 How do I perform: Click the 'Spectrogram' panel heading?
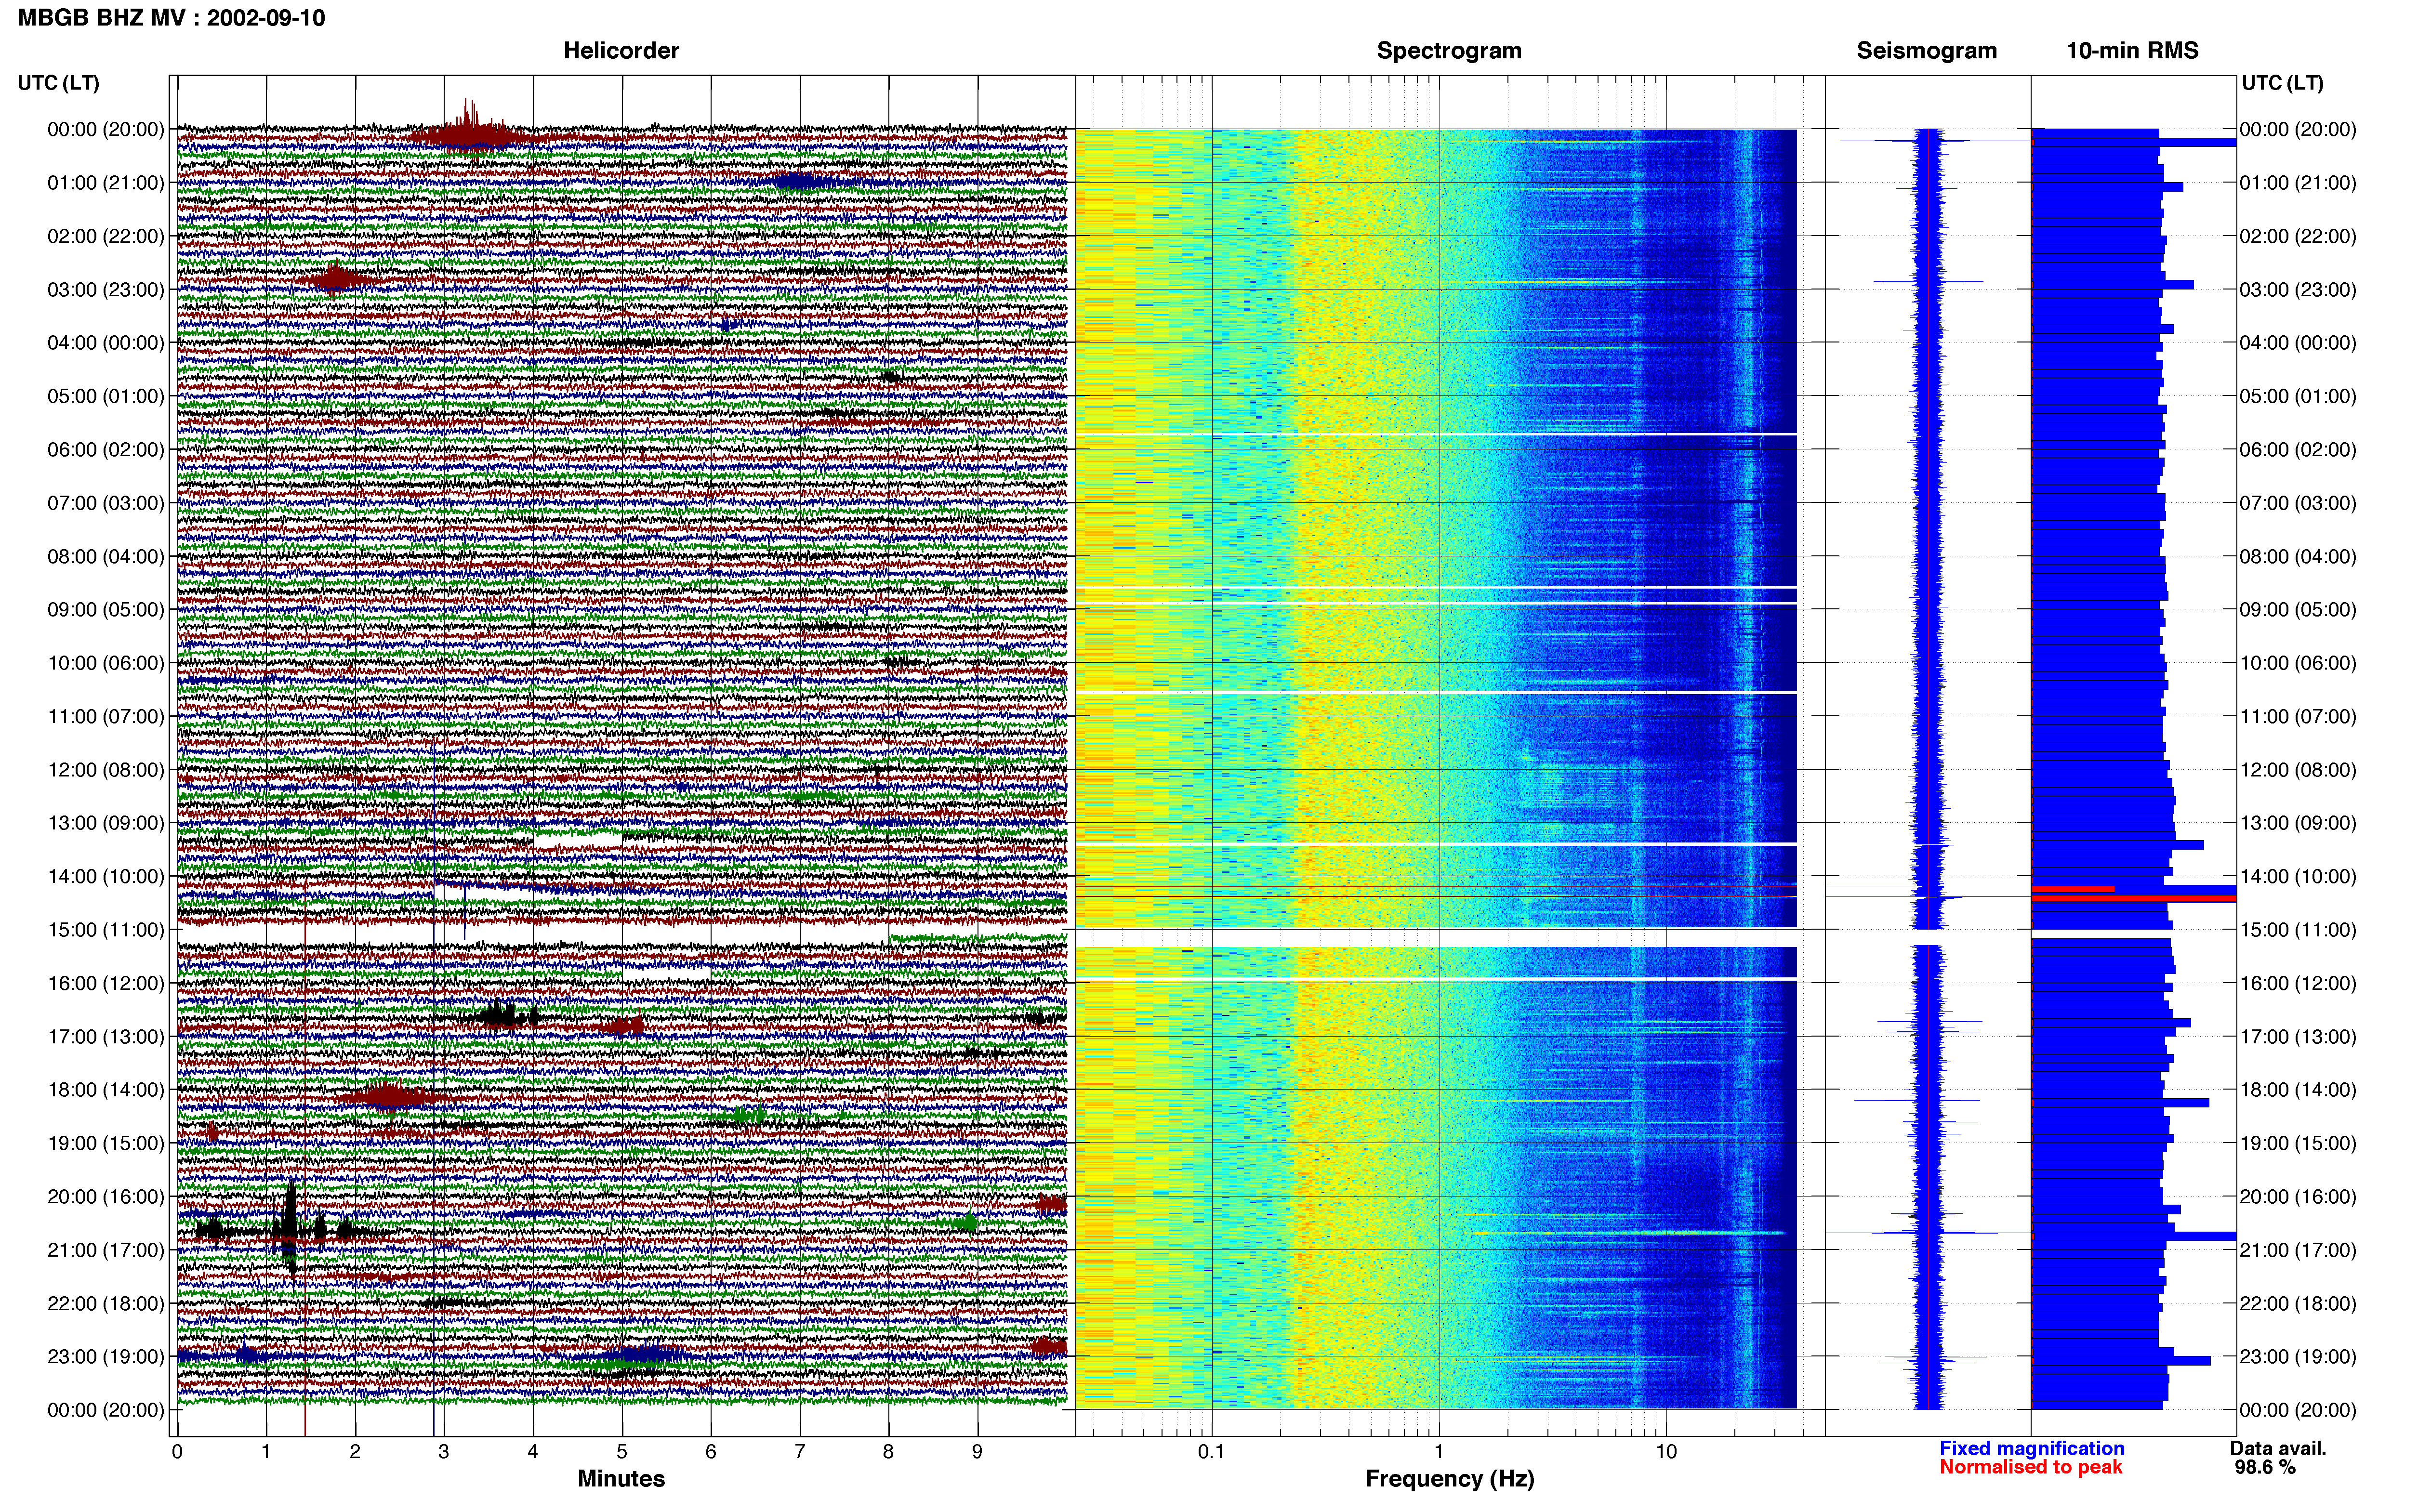pyautogui.click(x=1449, y=51)
